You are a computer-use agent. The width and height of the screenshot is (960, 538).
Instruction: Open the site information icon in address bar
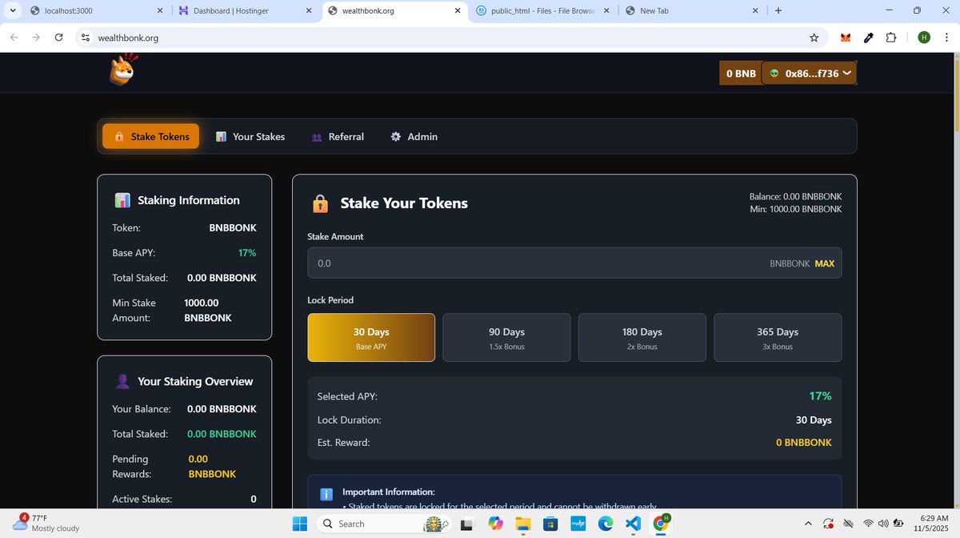86,38
